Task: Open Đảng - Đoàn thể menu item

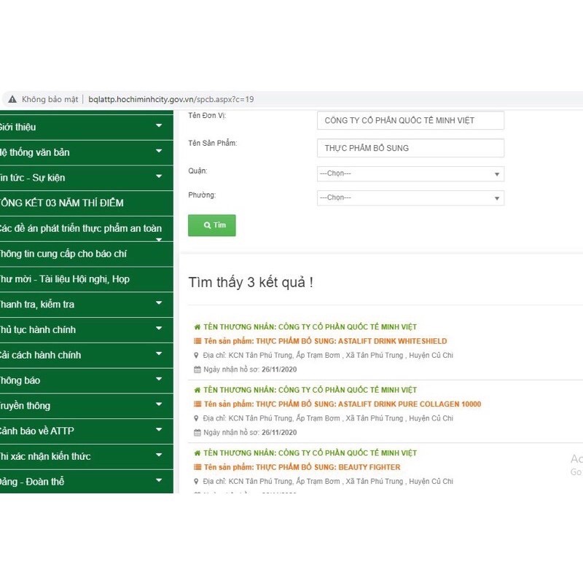Action: 86,482
